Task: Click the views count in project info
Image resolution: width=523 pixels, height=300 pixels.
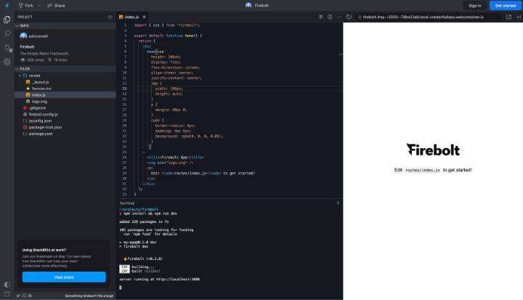Action: click(33, 60)
